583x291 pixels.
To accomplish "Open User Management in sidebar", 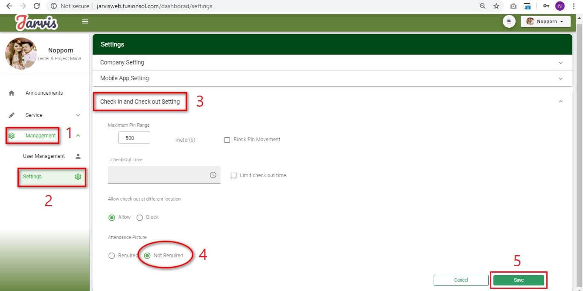I will coord(44,156).
